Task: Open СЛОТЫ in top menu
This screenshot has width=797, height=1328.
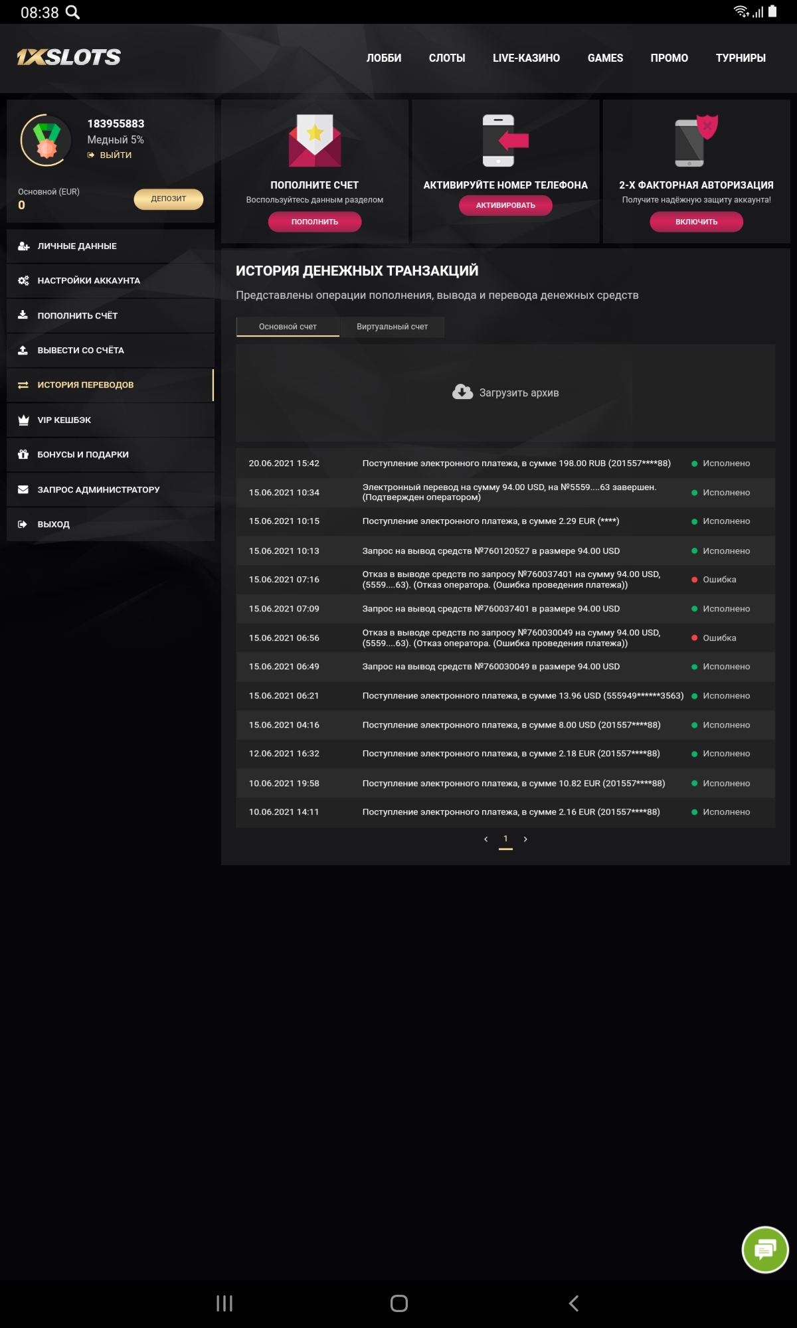Action: [x=447, y=58]
